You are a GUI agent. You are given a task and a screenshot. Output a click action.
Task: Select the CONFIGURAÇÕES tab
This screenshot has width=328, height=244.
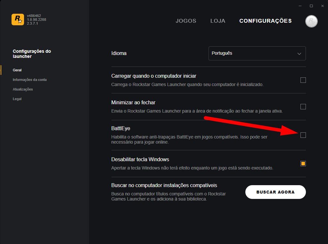point(266,21)
